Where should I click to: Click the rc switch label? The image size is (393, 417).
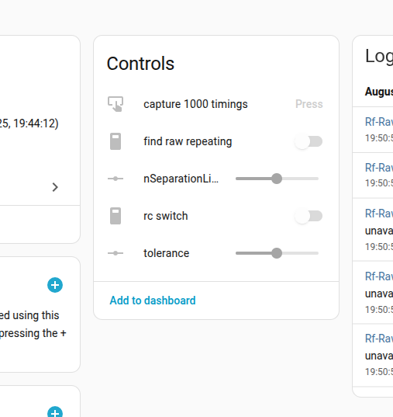pyautogui.click(x=166, y=216)
